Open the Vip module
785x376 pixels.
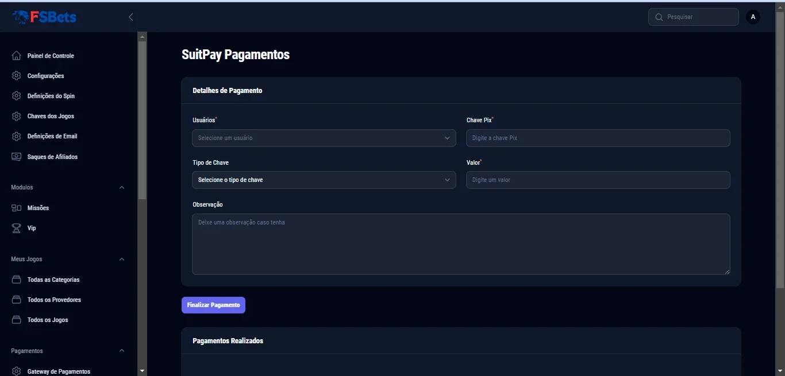click(32, 228)
